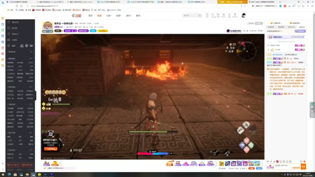Screen dimensions: 315x177
Task: Open the logged-in user avatar menu
Action: (x=244, y=15)
